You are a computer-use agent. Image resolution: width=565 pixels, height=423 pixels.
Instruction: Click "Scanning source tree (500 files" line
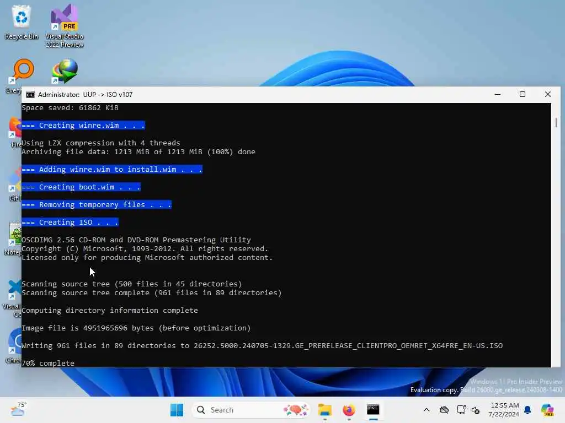point(132,284)
